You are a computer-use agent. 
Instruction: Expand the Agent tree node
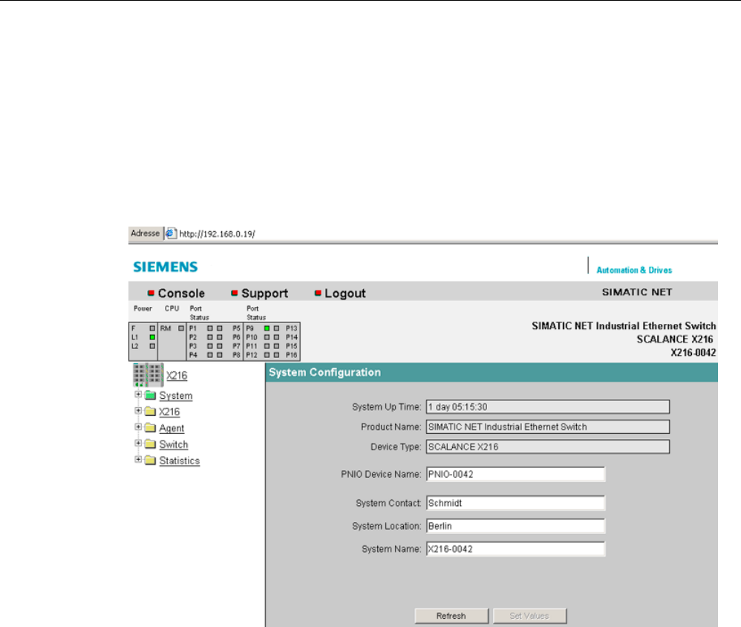click(138, 426)
